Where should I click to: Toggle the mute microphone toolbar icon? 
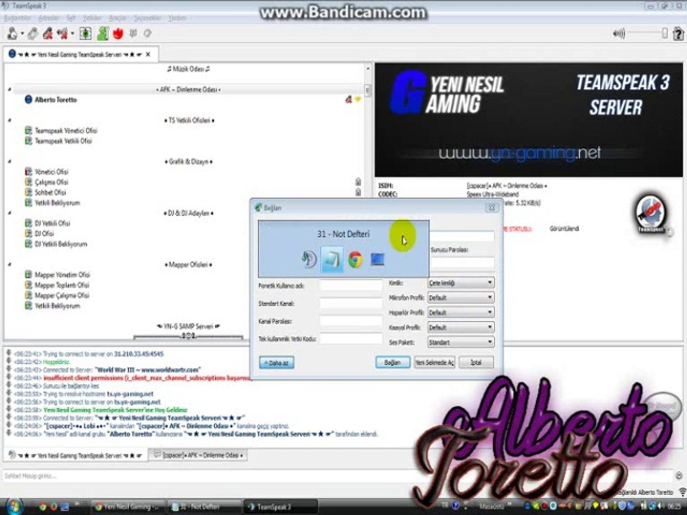click(x=48, y=34)
